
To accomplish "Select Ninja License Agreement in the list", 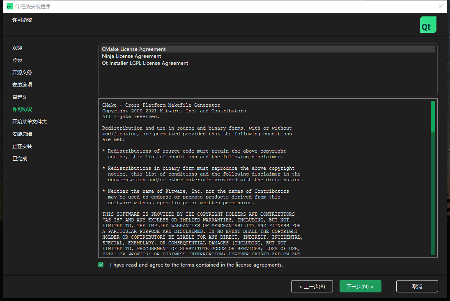I will tap(268, 56).
